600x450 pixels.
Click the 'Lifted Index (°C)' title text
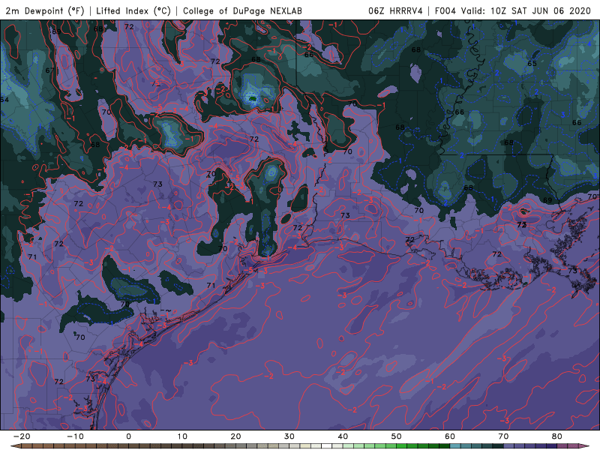point(133,10)
